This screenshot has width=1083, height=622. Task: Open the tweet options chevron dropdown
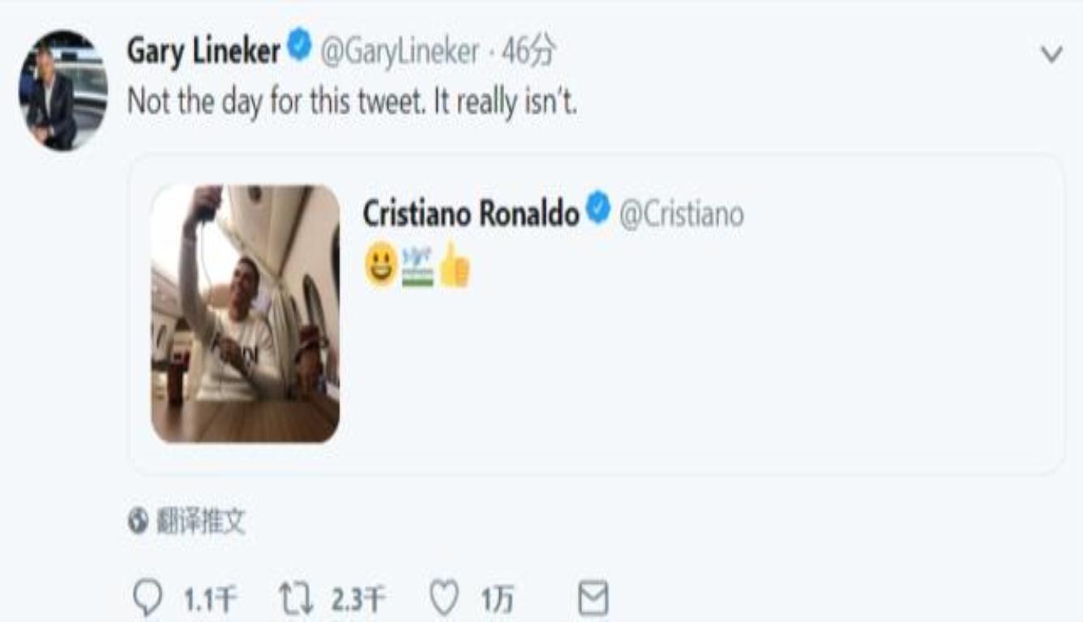click(1051, 54)
